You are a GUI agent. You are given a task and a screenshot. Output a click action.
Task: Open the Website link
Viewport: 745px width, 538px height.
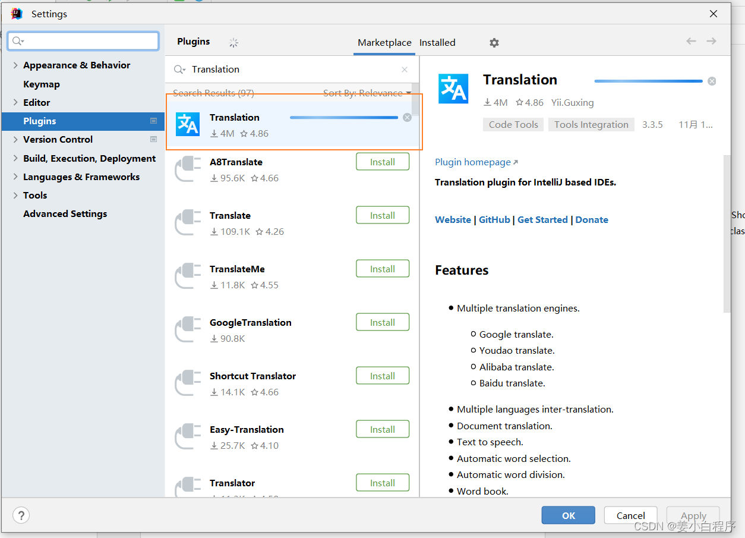click(453, 219)
